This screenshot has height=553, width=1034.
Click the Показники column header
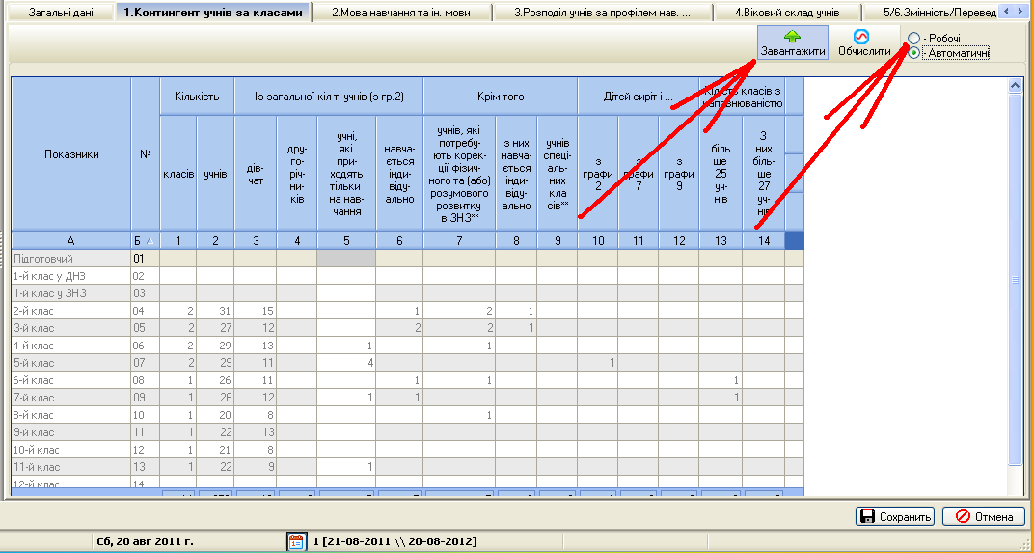click(x=71, y=154)
